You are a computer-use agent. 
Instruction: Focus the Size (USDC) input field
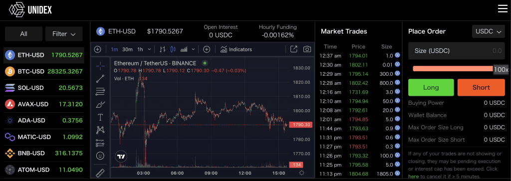click(457, 51)
